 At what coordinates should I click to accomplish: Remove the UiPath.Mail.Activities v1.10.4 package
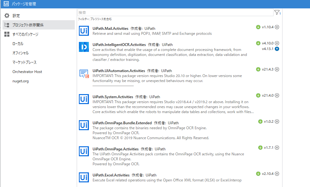click(x=277, y=27)
